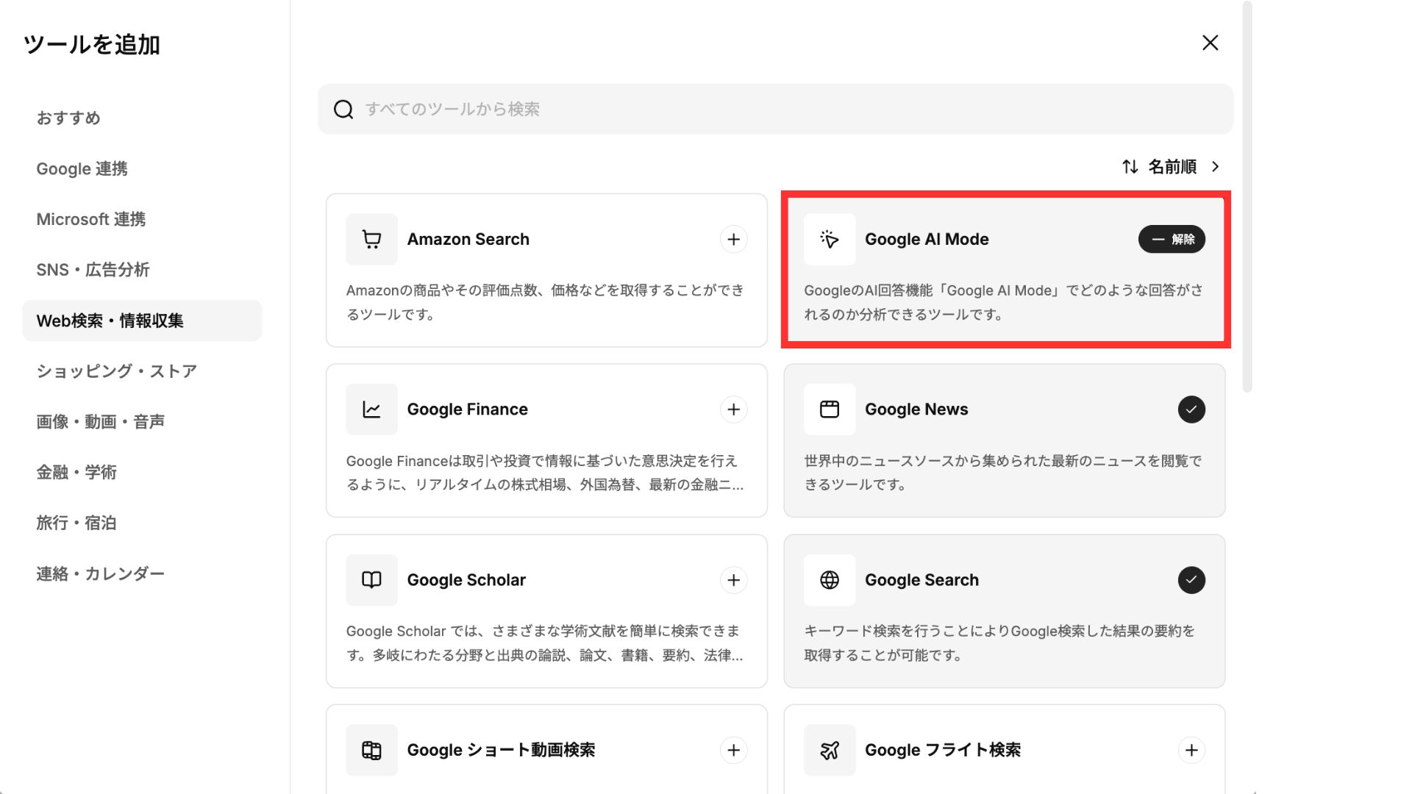
Task: Click the Google フライト検索 airplane icon
Action: [x=829, y=750]
